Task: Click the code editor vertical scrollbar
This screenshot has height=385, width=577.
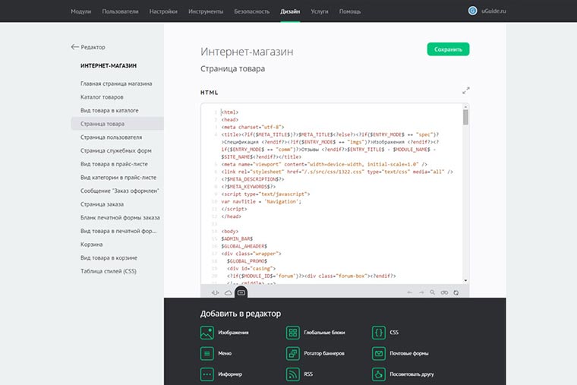Action: point(465,118)
